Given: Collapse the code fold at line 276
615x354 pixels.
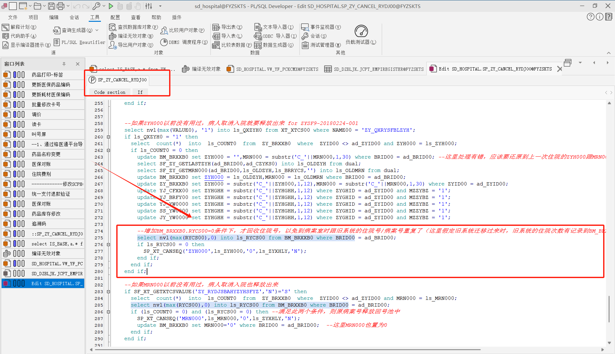Looking at the screenshot, I should click(108, 245).
